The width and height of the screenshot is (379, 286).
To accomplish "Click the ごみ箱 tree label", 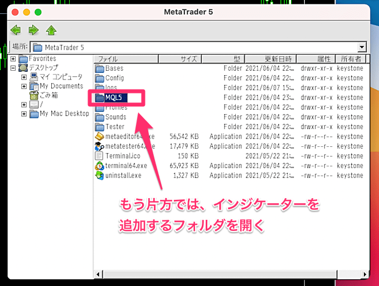I will click(x=48, y=95).
